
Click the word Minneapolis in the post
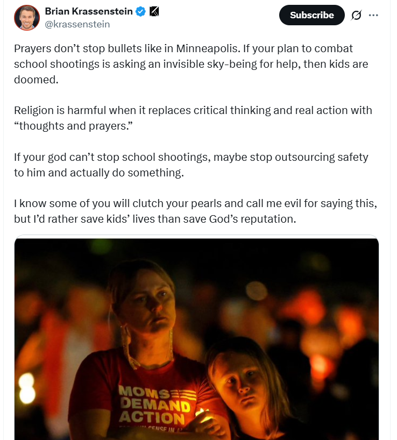208,48
